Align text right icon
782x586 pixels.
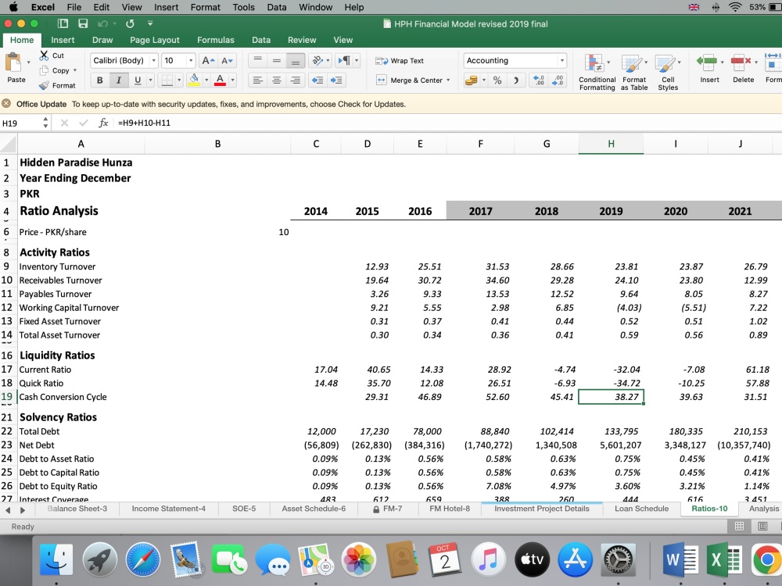coord(296,80)
